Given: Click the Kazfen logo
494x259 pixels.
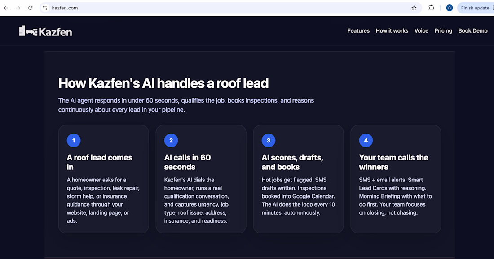Looking at the screenshot, I should pyautogui.click(x=45, y=31).
